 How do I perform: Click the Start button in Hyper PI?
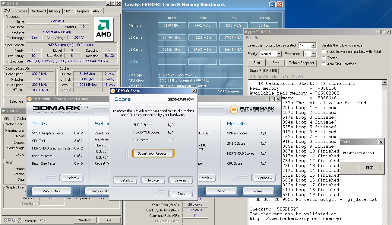257,63
